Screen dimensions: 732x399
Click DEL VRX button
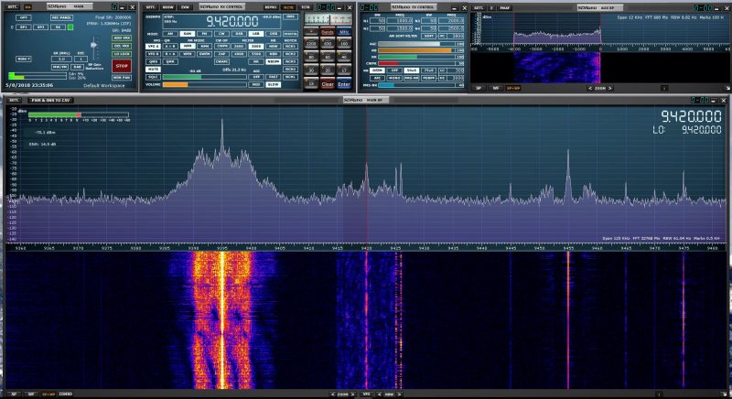(x=122, y=46)
